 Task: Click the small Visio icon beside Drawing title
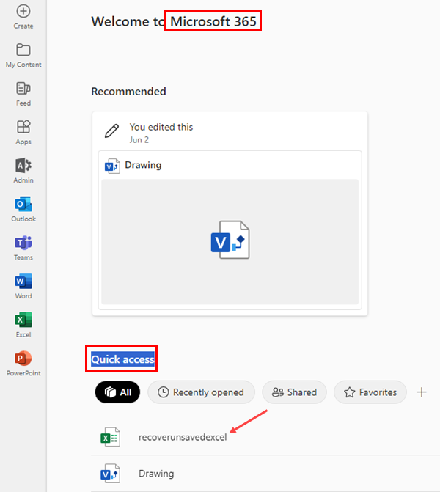(112, 166)
